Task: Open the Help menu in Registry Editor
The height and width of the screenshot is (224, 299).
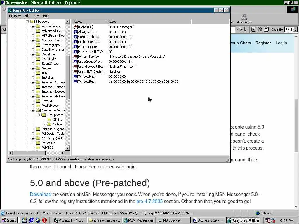Action: 46,16
